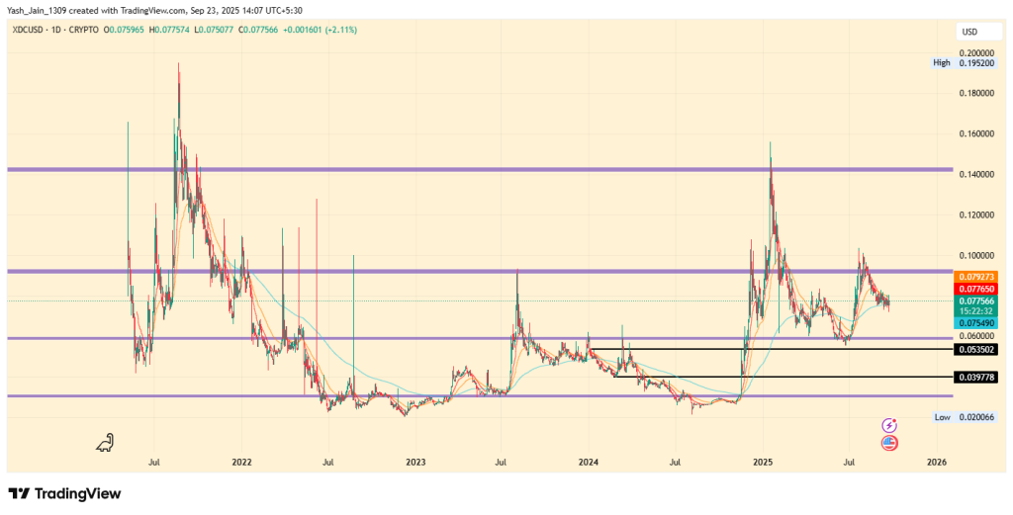1013x515 pixels.
Task: Click the green 0.077566 current price label
Action: [974, 300]
